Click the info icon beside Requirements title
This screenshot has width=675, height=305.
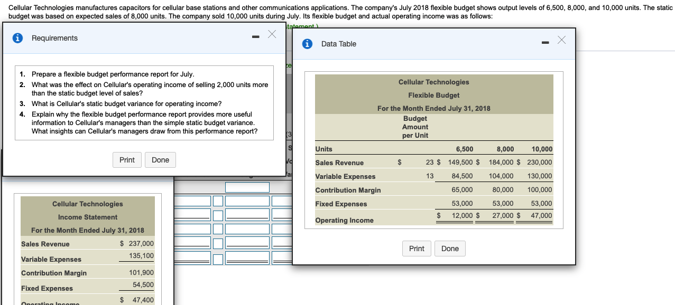coord(19,38)
